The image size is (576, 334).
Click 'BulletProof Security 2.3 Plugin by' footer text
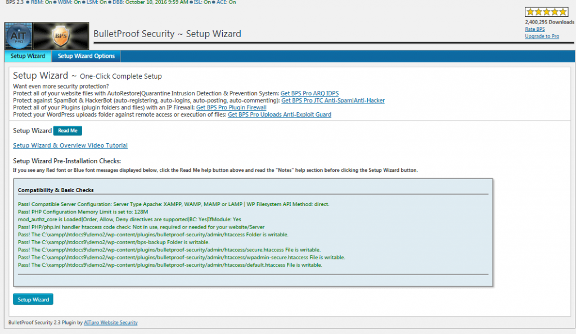click(46, 323)
